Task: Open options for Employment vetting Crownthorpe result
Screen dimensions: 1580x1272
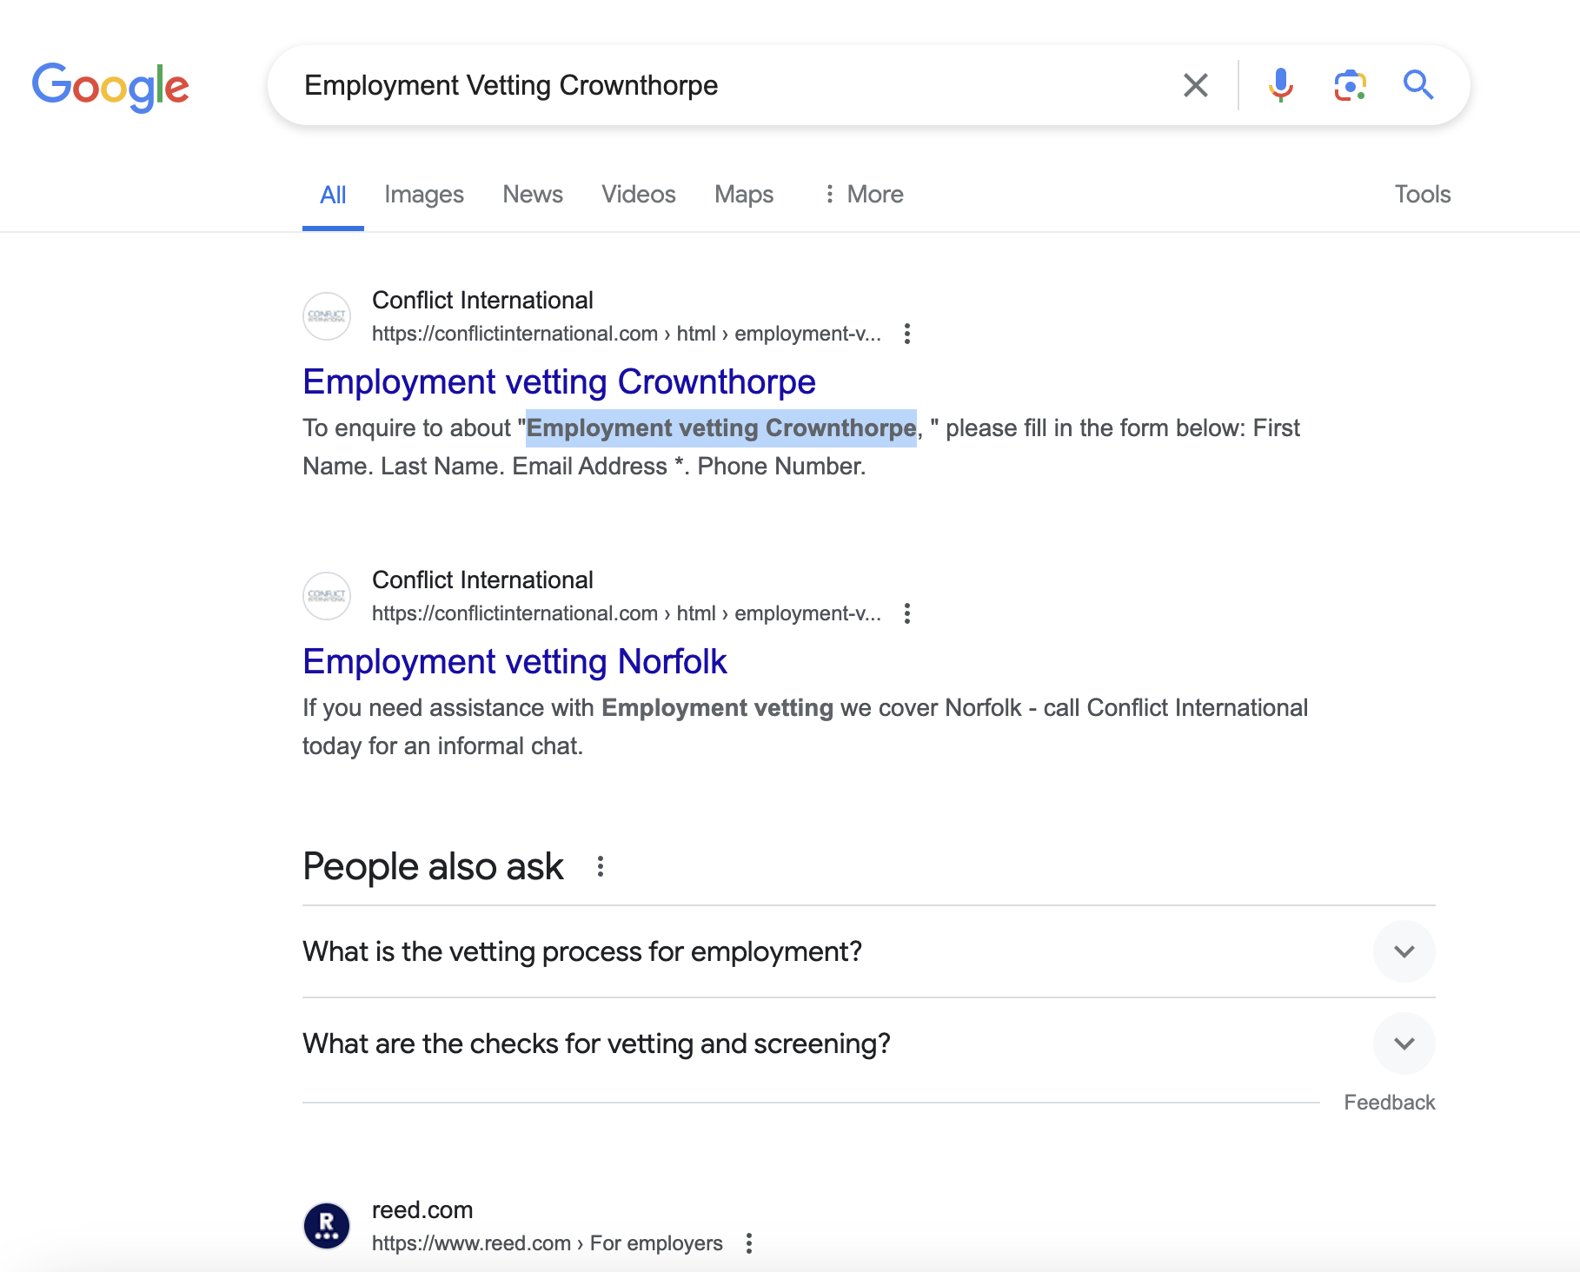Action: point(907,334)
